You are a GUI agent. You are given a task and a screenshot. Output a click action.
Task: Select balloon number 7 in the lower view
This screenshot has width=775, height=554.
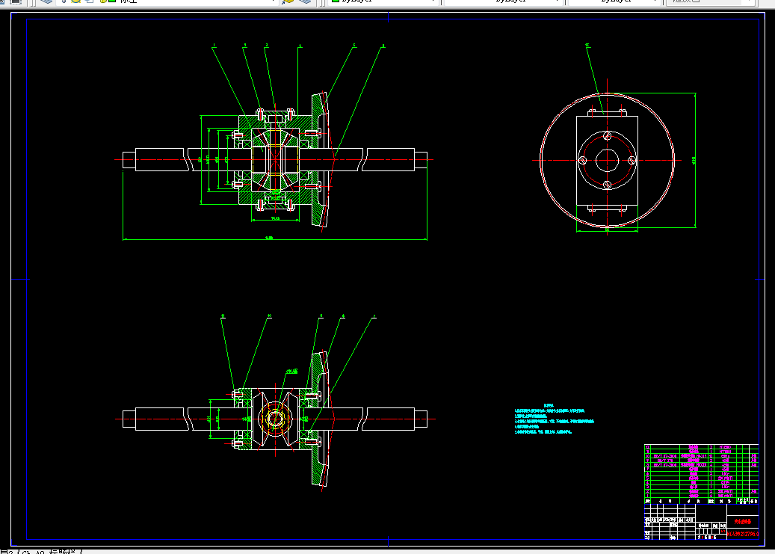(x=374, y=316)
